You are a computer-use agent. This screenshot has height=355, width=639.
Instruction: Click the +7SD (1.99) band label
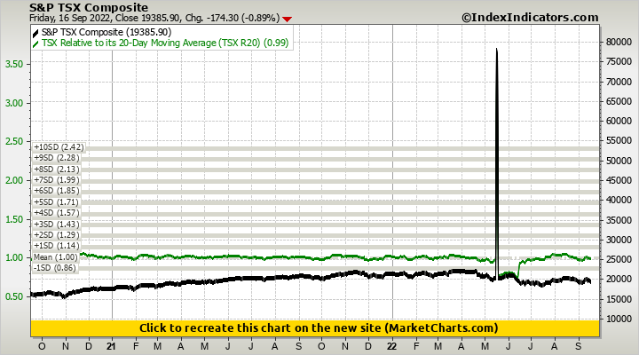(56, 180)
